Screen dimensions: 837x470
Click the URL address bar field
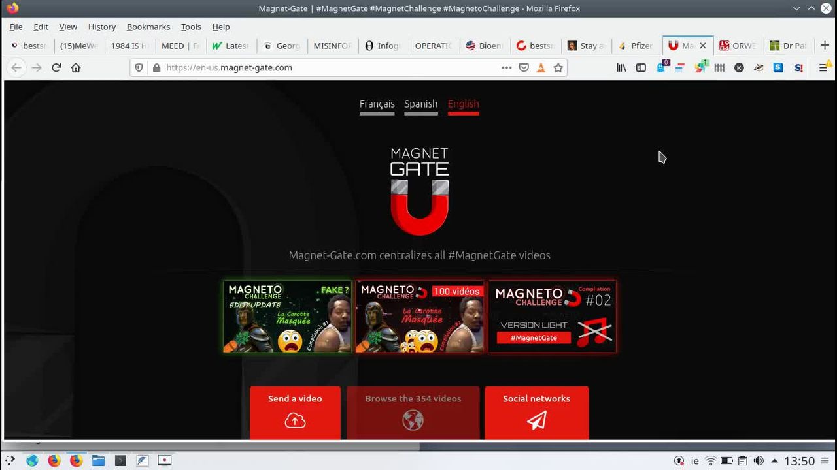[327, 68]
